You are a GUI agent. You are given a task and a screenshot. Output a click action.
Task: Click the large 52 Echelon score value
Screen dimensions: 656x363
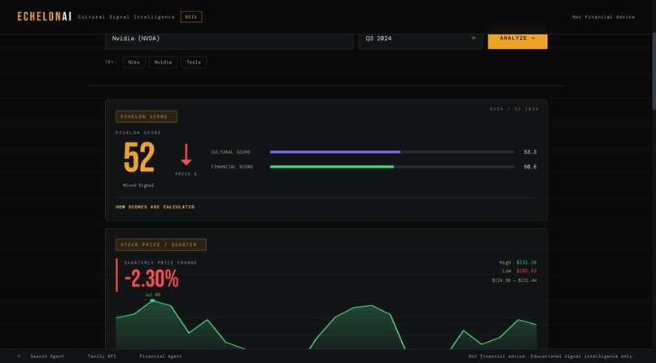[x=139, y=158]
